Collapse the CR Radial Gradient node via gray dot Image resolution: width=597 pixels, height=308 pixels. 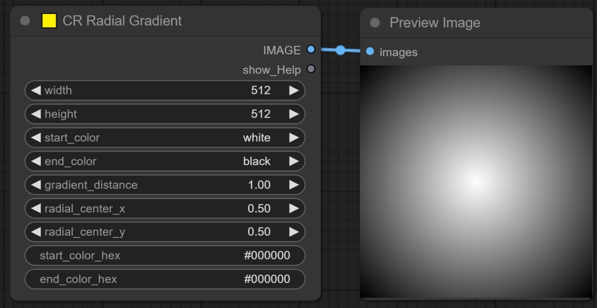coord(25,21)
